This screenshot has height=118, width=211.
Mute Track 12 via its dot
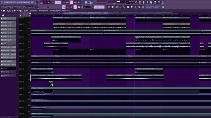click(29, 35)
